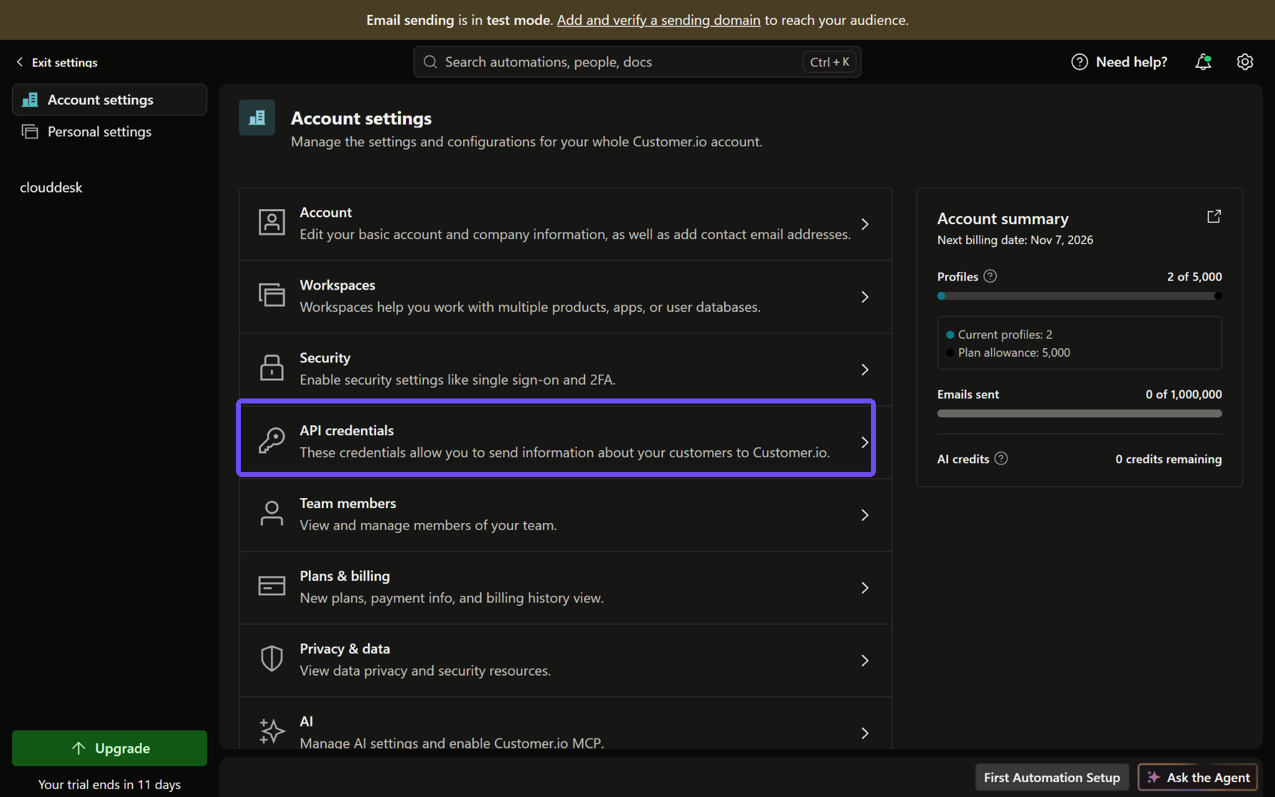Click the Upgrade button

click(x=110, y=748)
